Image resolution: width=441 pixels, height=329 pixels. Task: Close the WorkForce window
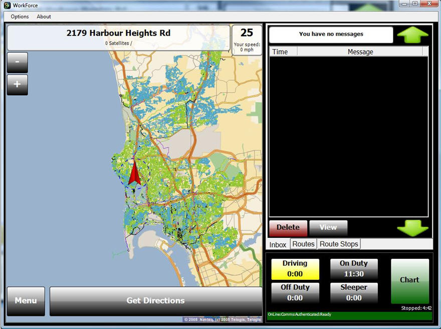click(x=429, y=4)
